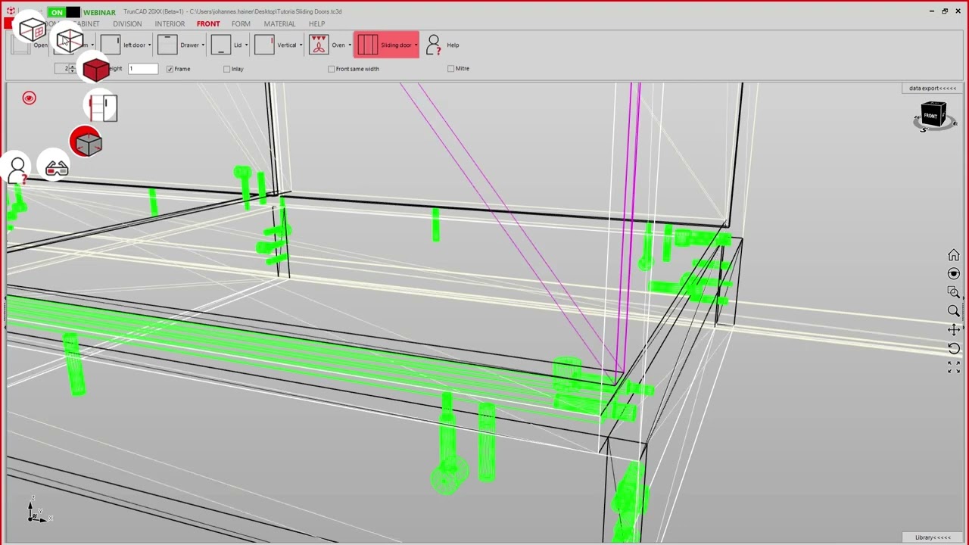This screenshot has height=545, width=969.
Task: Click the fit-to-screen corners icon
Action: [953, 367]
